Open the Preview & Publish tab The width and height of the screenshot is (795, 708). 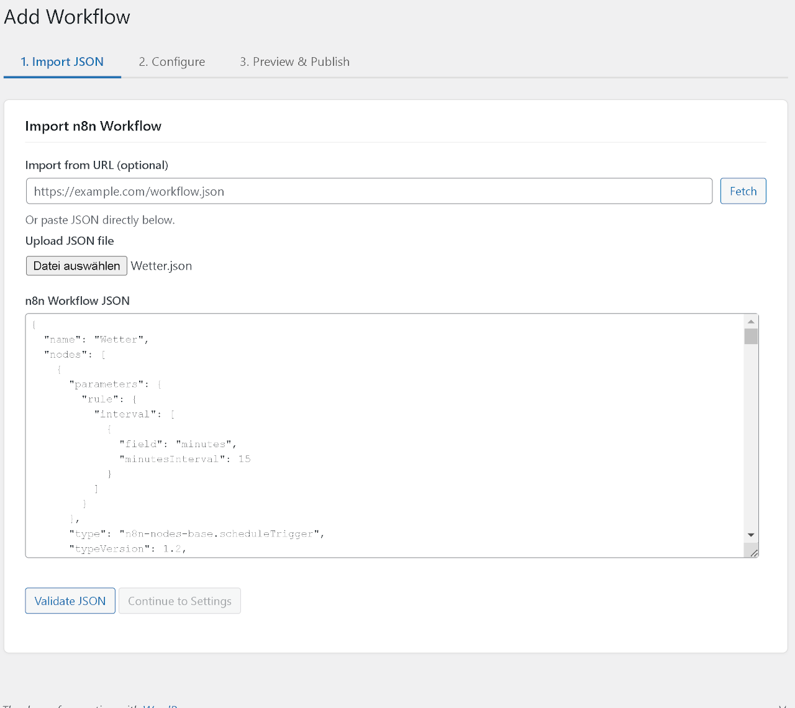click(x=294, y=61)
